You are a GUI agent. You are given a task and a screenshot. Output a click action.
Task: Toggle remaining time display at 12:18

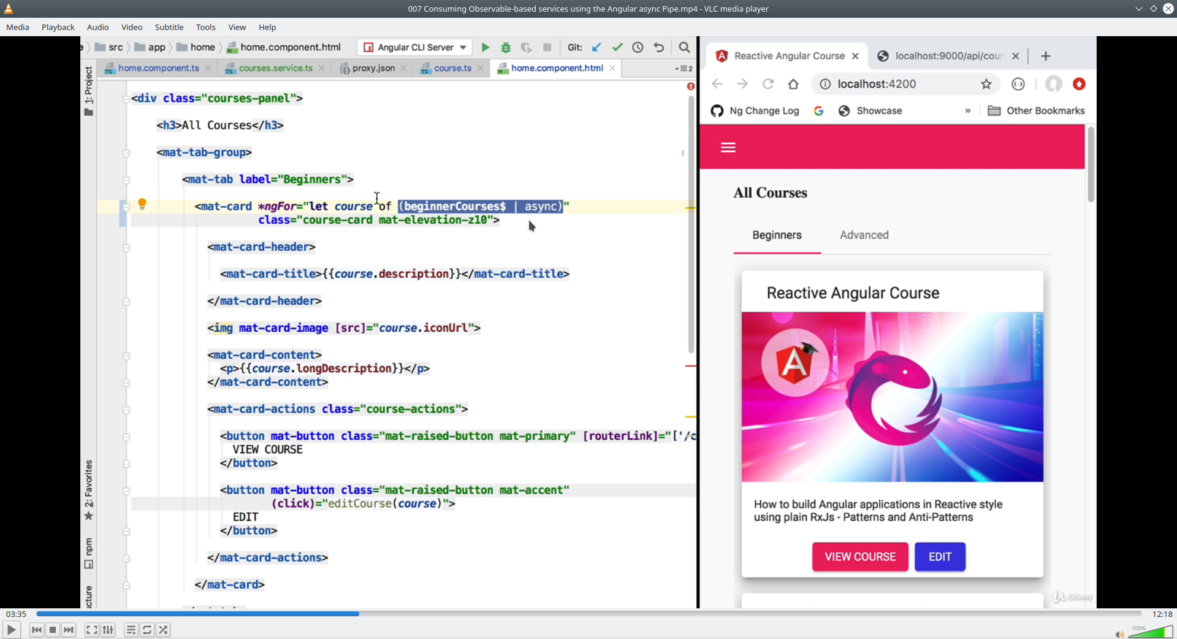coord(1162,614)
